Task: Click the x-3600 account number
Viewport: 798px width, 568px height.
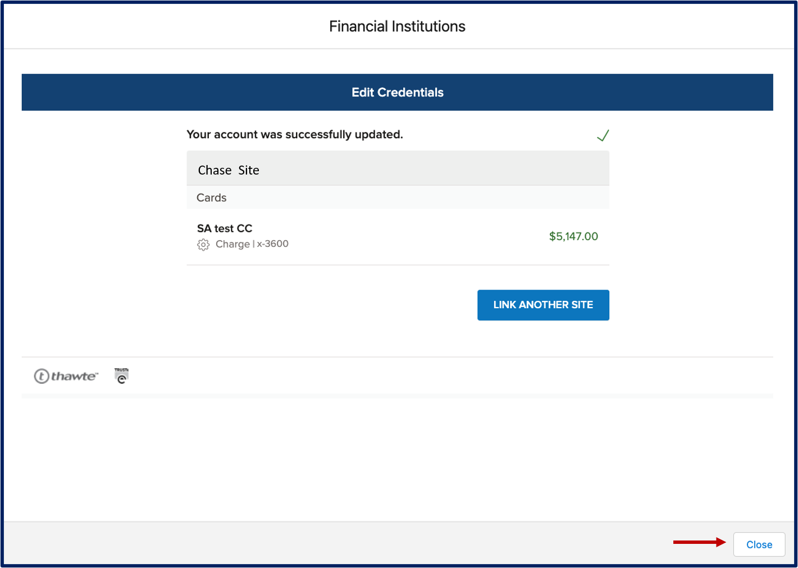Action: (273, 244)
